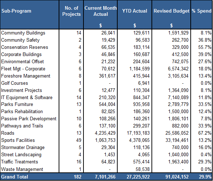The height and width of the screenshot is (181, 213).
Task: Click Waste Management YTD value 58,538
Action: point(142,169)
